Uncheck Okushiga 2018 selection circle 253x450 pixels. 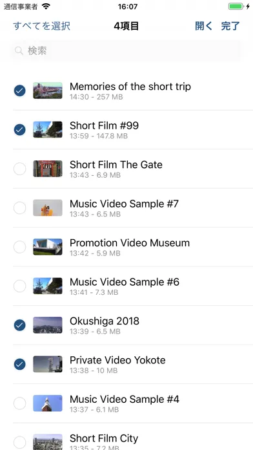pyautogui.click(x=20, y=325)
